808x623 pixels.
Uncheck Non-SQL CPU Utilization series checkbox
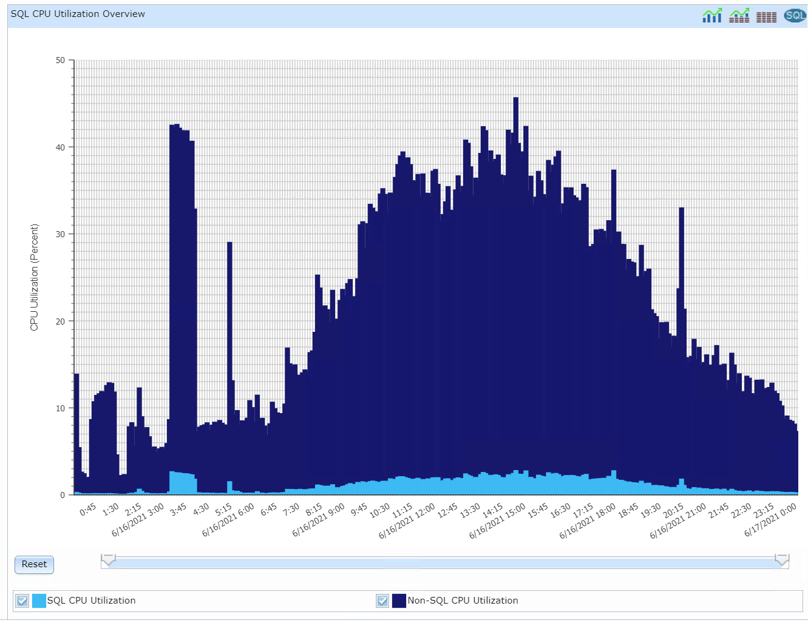click(382, 601)
